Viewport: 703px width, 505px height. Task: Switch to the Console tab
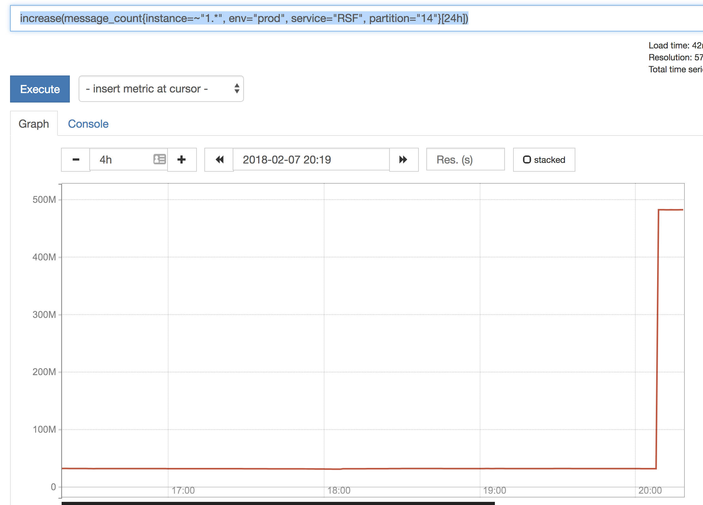point(88,124)
